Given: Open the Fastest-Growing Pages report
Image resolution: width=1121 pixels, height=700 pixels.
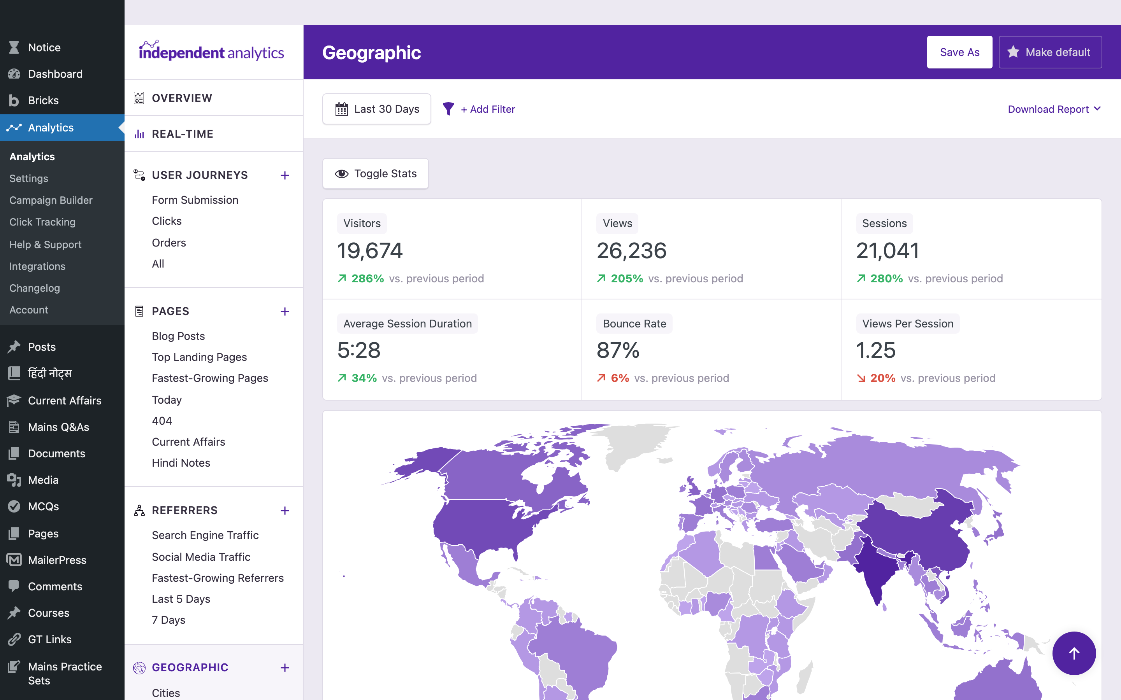Looking at the screenshot, I should [210, 378].
